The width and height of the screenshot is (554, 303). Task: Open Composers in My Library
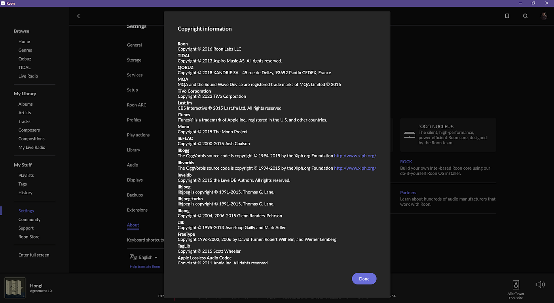[29, 130]
